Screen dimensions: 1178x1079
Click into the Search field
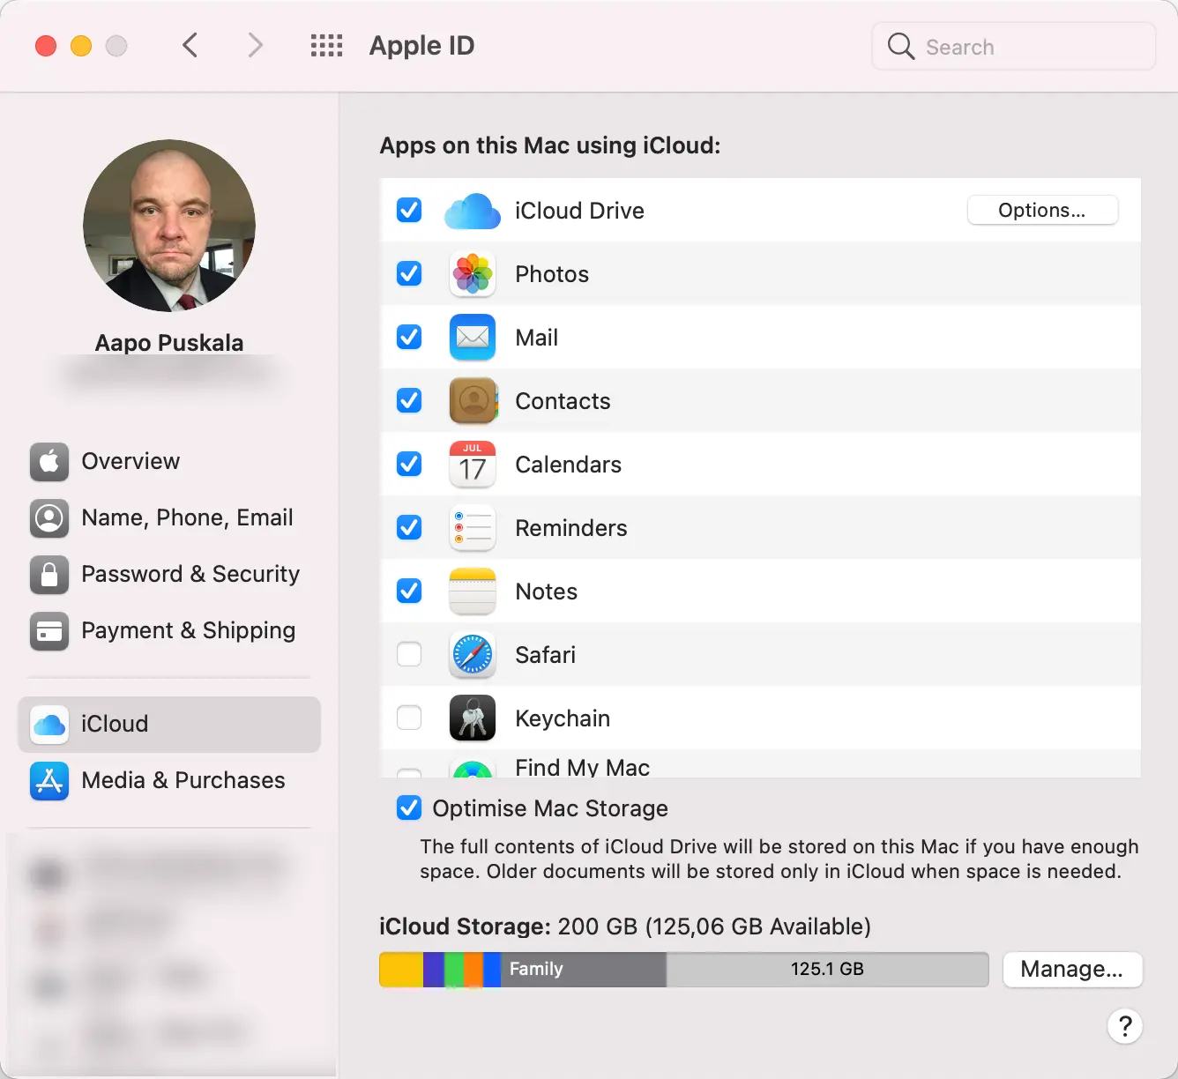click(1014, 46)
